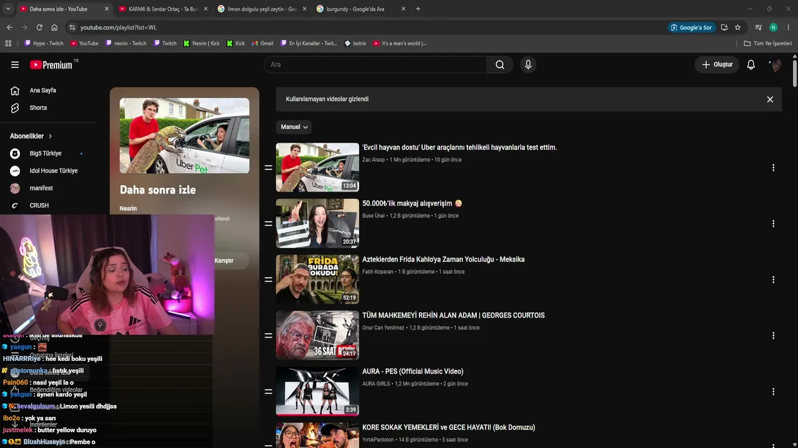Open the Gmail bookmark
The width and height of the screenshot is (798, 448).
[262, 44]
